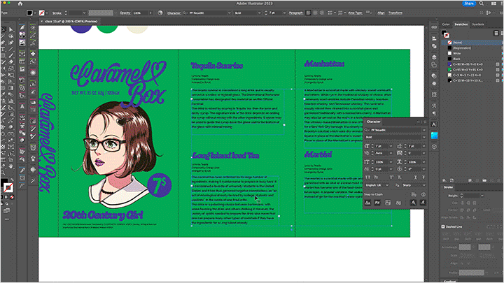Screen dimensions: 504x283
Task: Select the class 15.ai document tab
Action: click(71, 21)
